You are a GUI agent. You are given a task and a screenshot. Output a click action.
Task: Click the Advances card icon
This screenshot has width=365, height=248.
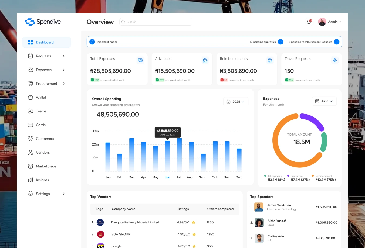pos(205,60)
